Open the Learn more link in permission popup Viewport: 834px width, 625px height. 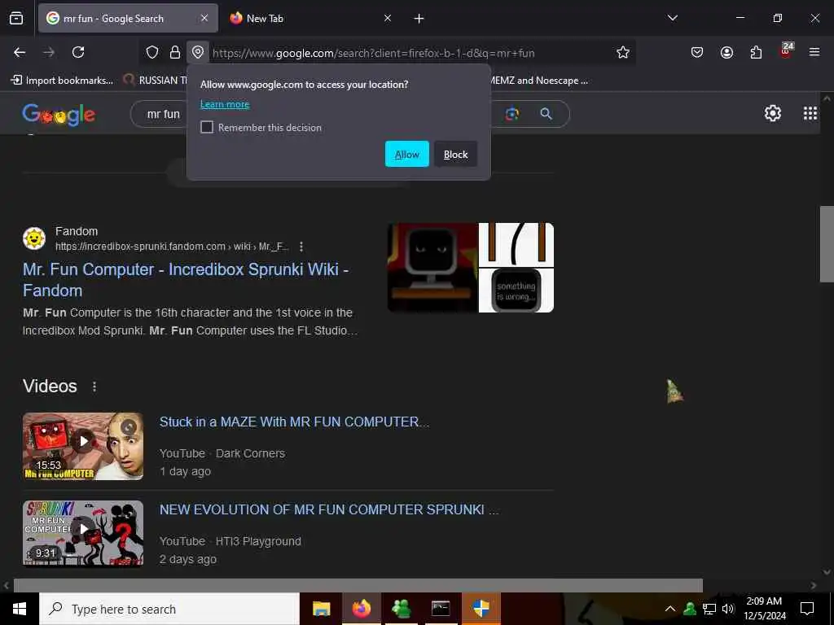[225, 104]
